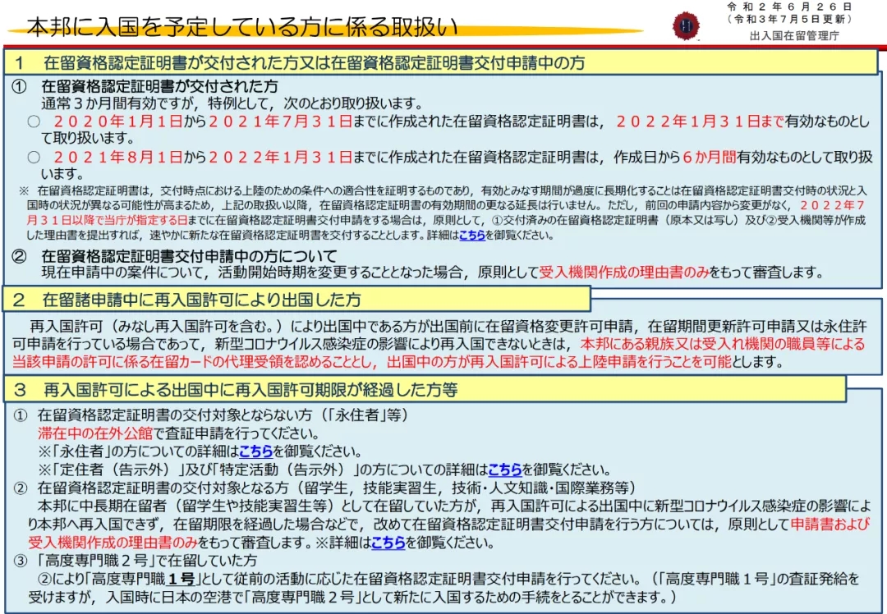Open the こちら link about the certificate reissue details
This screenshot has width=887, height=614.
[472, 235]
